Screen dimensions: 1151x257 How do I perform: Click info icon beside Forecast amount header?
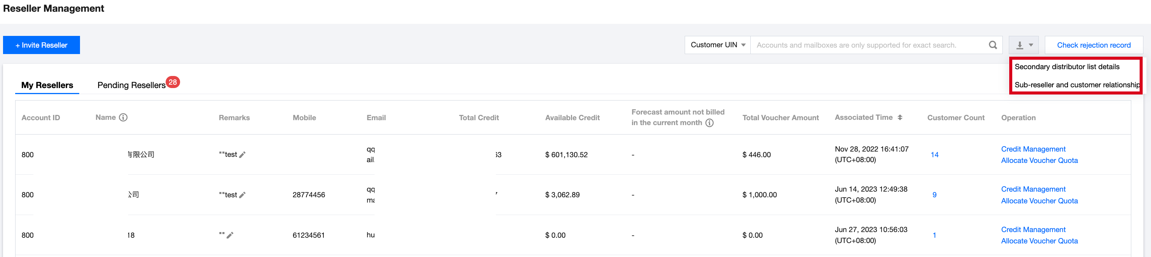click(709, 123)
